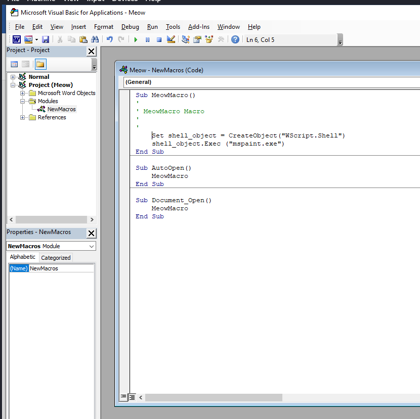The height and width of the screenshot is (419, 420).
Task: Open the Window menu
Action: click(x=229, y=27)
